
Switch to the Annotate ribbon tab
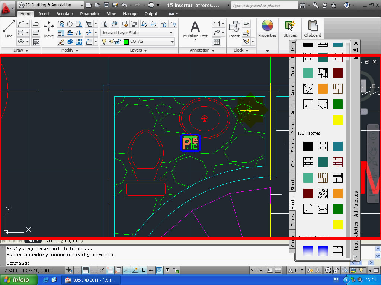[x=65, y=14]
